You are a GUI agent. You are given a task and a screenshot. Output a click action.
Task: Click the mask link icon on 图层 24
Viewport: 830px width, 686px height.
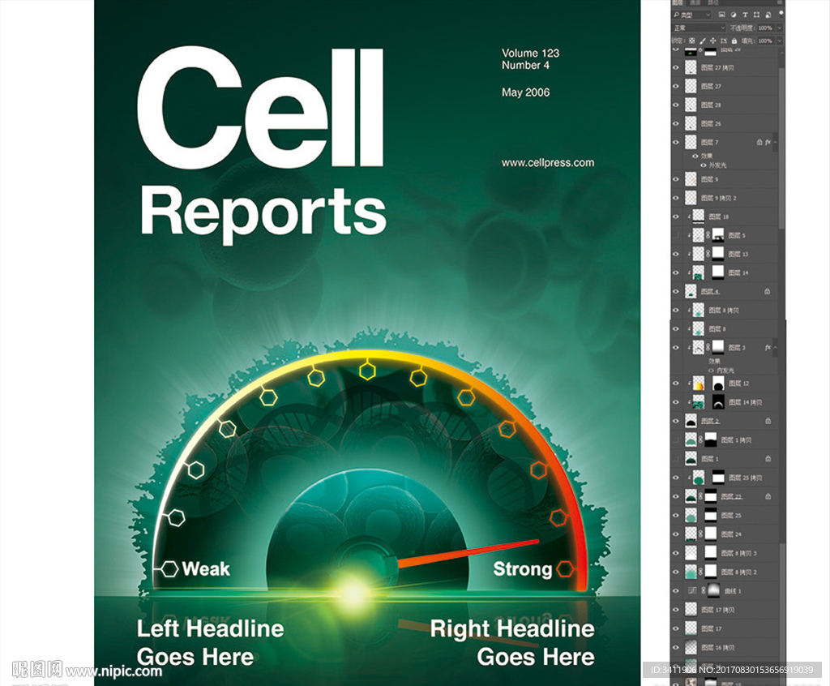pos(701,534)
